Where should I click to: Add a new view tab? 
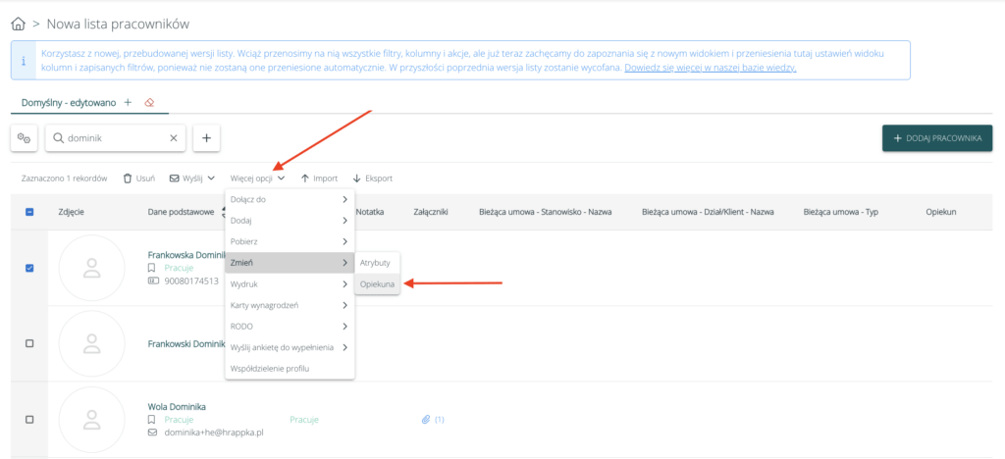pos(128,102)
